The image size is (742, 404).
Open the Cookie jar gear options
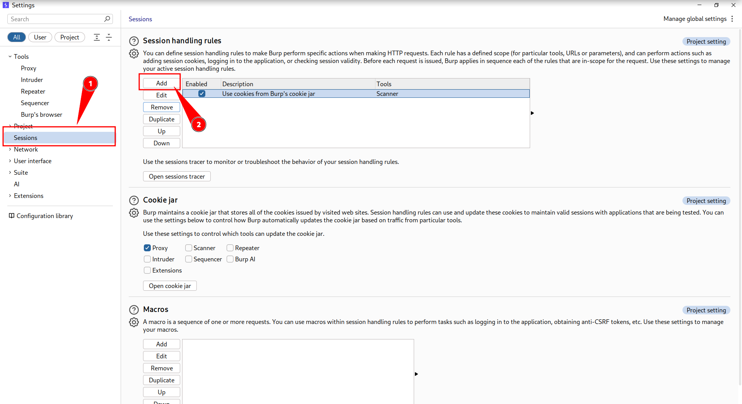(134, 213)
